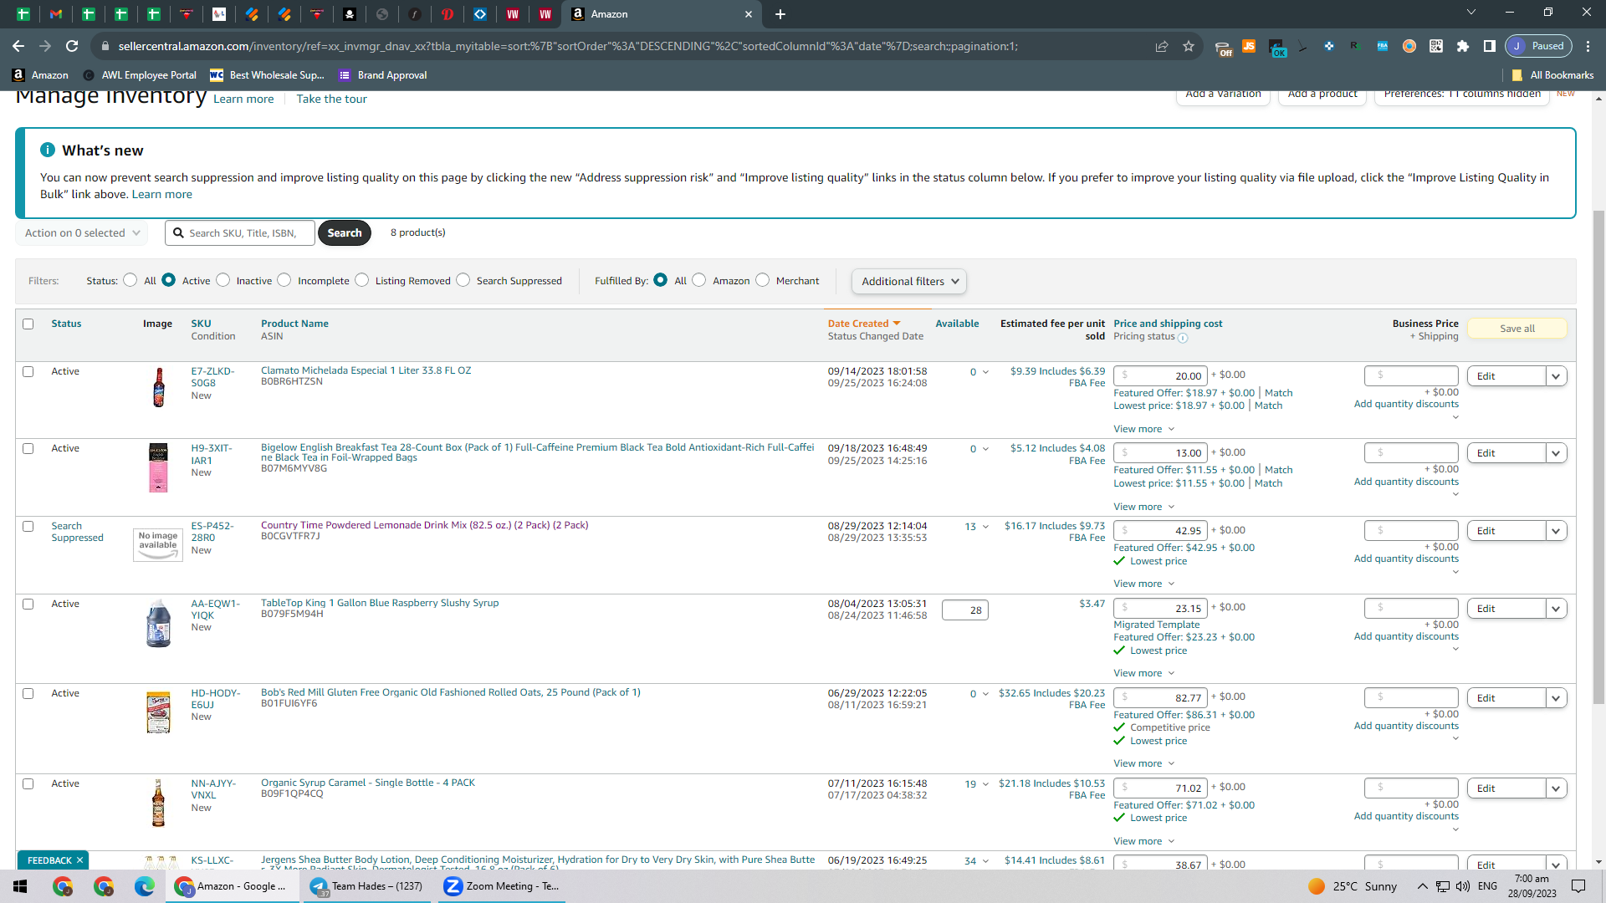
Task: Open the AWL Employee Portal bookmark
Action: click(140, 75)
